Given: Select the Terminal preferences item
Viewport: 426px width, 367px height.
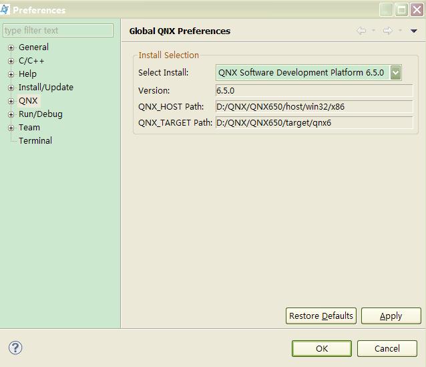Looking at the screenshot, I should tap(35, 141).
